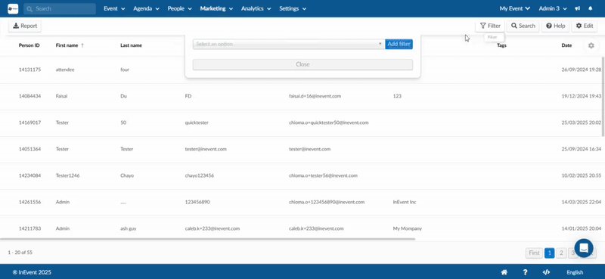Click the company cell 123
The image size is (605, 279).
tap(397, 96)
